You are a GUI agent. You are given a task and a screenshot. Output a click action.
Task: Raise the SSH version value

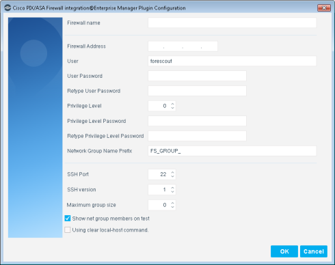pos(172,188)
